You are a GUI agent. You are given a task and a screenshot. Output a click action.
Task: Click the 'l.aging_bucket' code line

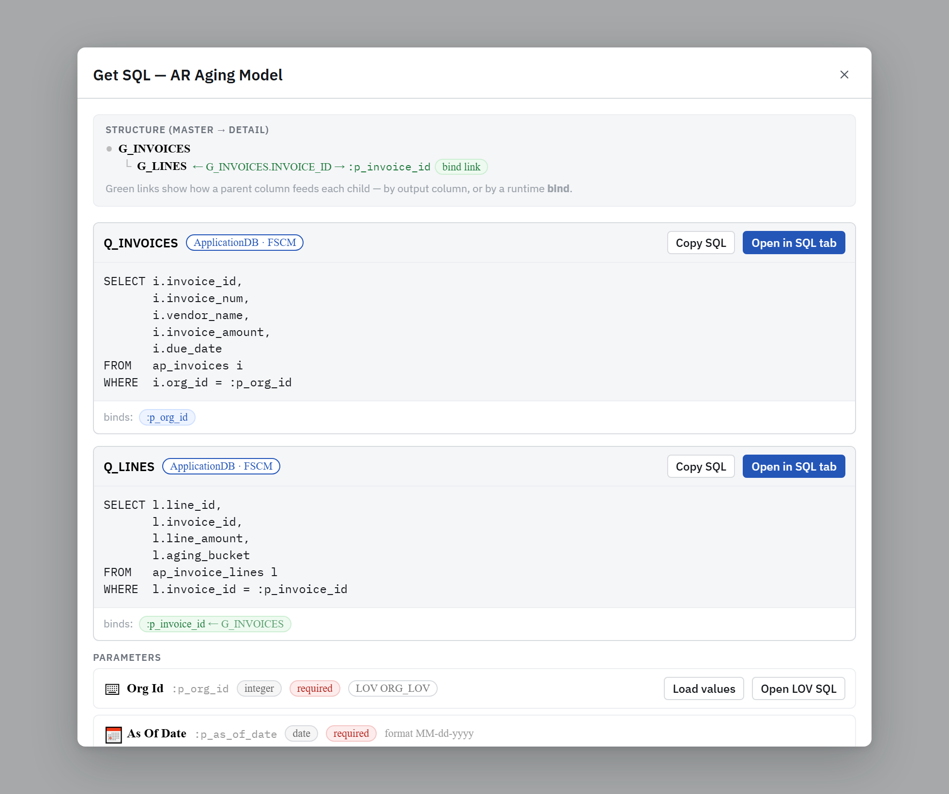click(x=201, y=555)
